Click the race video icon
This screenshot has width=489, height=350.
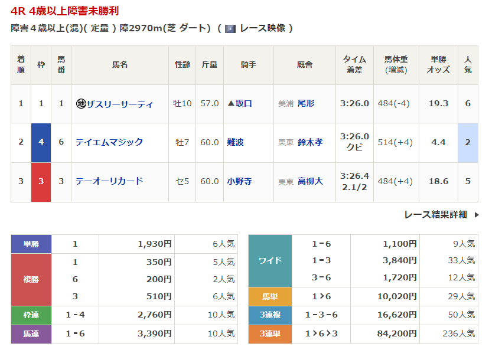(230, 28)
